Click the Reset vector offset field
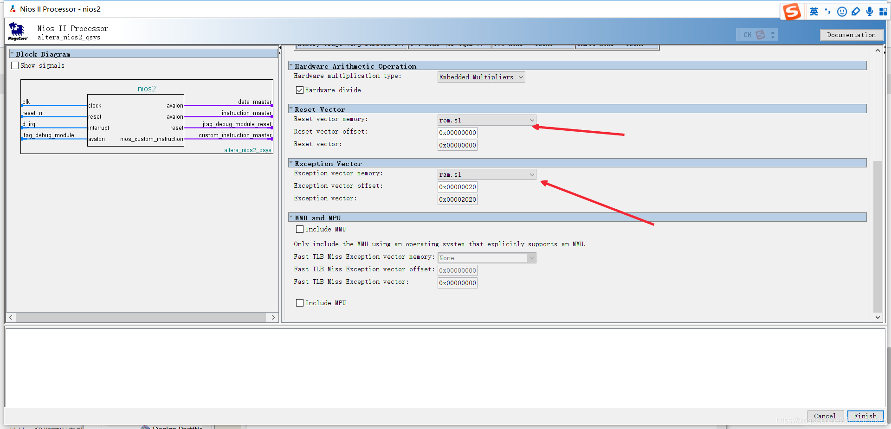Image resolution: width=891 pixels, height=429 pixels. 458,133
